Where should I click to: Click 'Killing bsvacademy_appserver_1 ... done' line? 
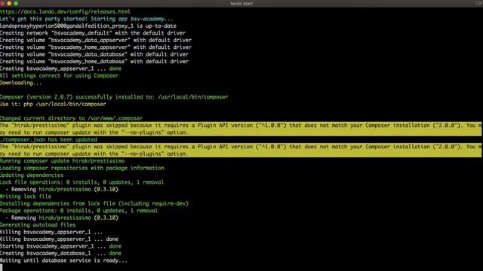59,239
